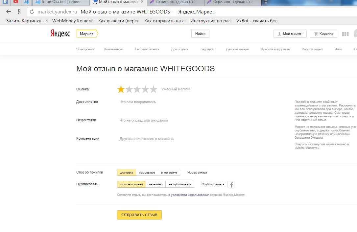Open 'Инструкция по расс' bookmark
357x232 pixels.
211,21
